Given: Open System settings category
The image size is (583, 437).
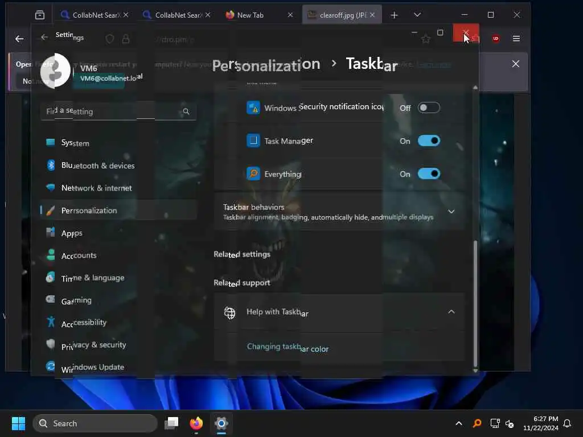Looking at the screenshot, I should pos(118,143).
